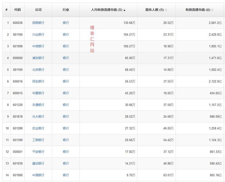
Task: Select stock code 600036
Action: point(18,23)
